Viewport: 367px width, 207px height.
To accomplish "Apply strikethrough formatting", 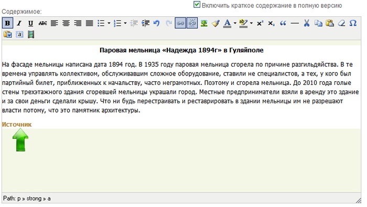I will tap(42, 23).
